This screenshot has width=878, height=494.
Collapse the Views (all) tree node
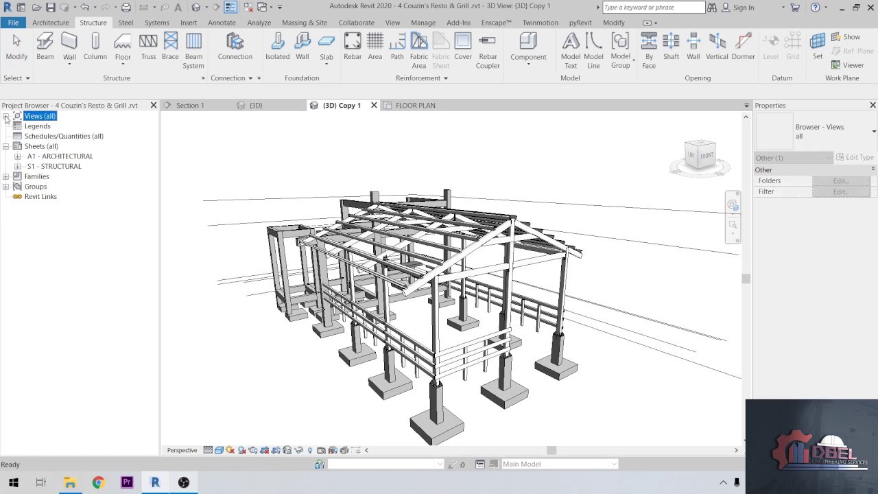pos(6,117)
